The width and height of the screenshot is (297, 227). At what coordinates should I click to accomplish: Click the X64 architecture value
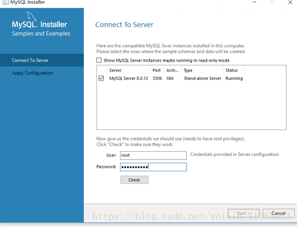click(170, 78)
